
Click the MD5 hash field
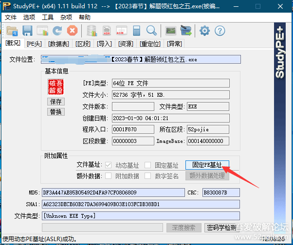[x=113, y=192]
